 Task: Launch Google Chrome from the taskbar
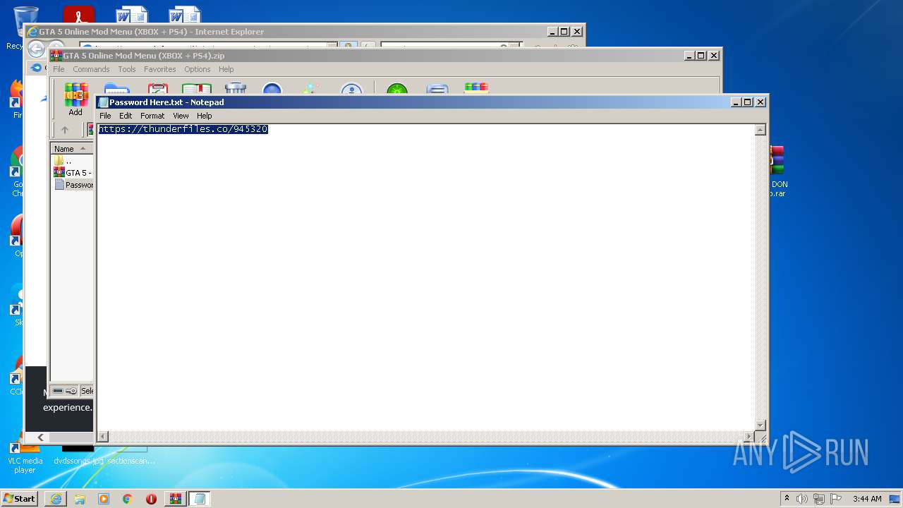coord(128,499)
